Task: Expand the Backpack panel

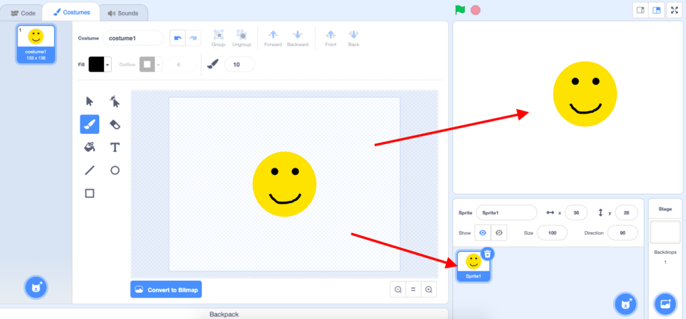Action: pyautogui.click(x=224, y=314)
